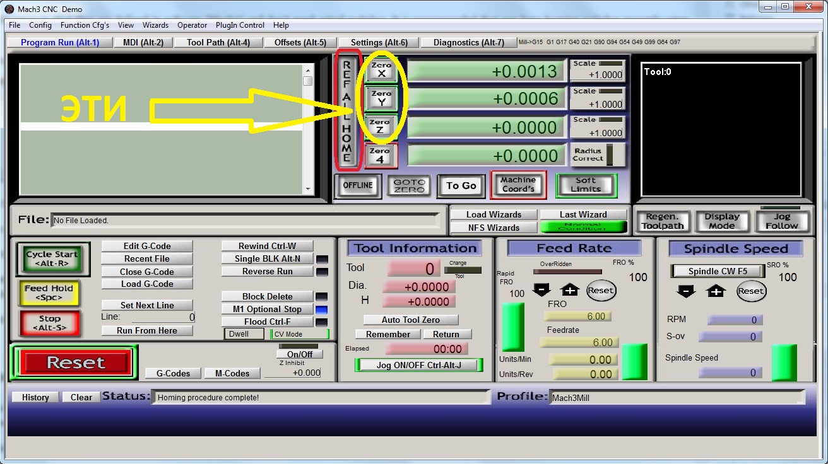Click the Load G-Code button

pos(147,284)
